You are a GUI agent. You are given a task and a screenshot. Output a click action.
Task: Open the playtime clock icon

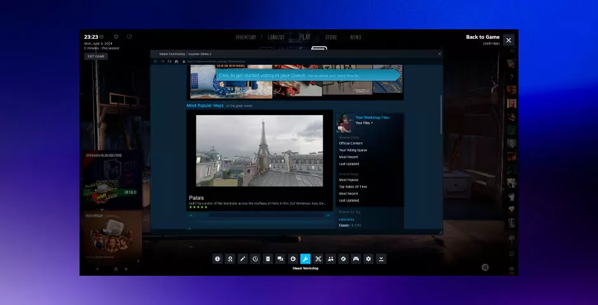[x=255, y=259]
